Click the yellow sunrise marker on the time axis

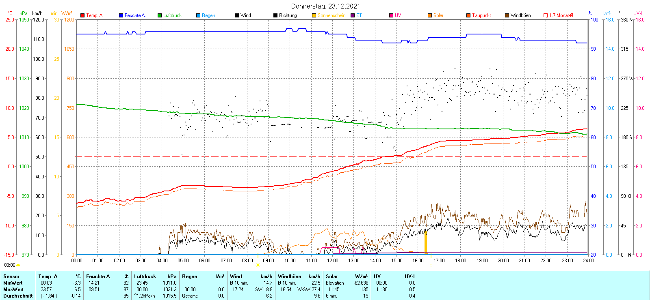(x=258, y=265)
